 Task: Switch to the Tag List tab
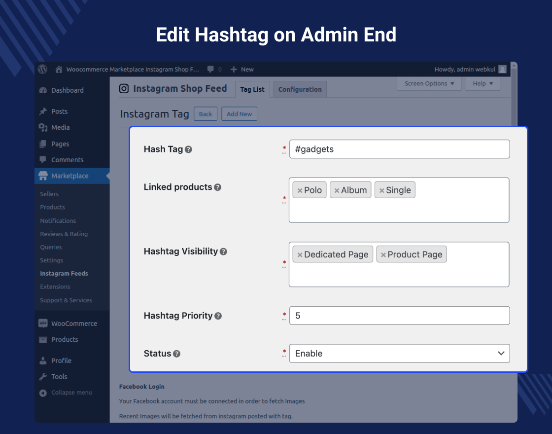252,89
